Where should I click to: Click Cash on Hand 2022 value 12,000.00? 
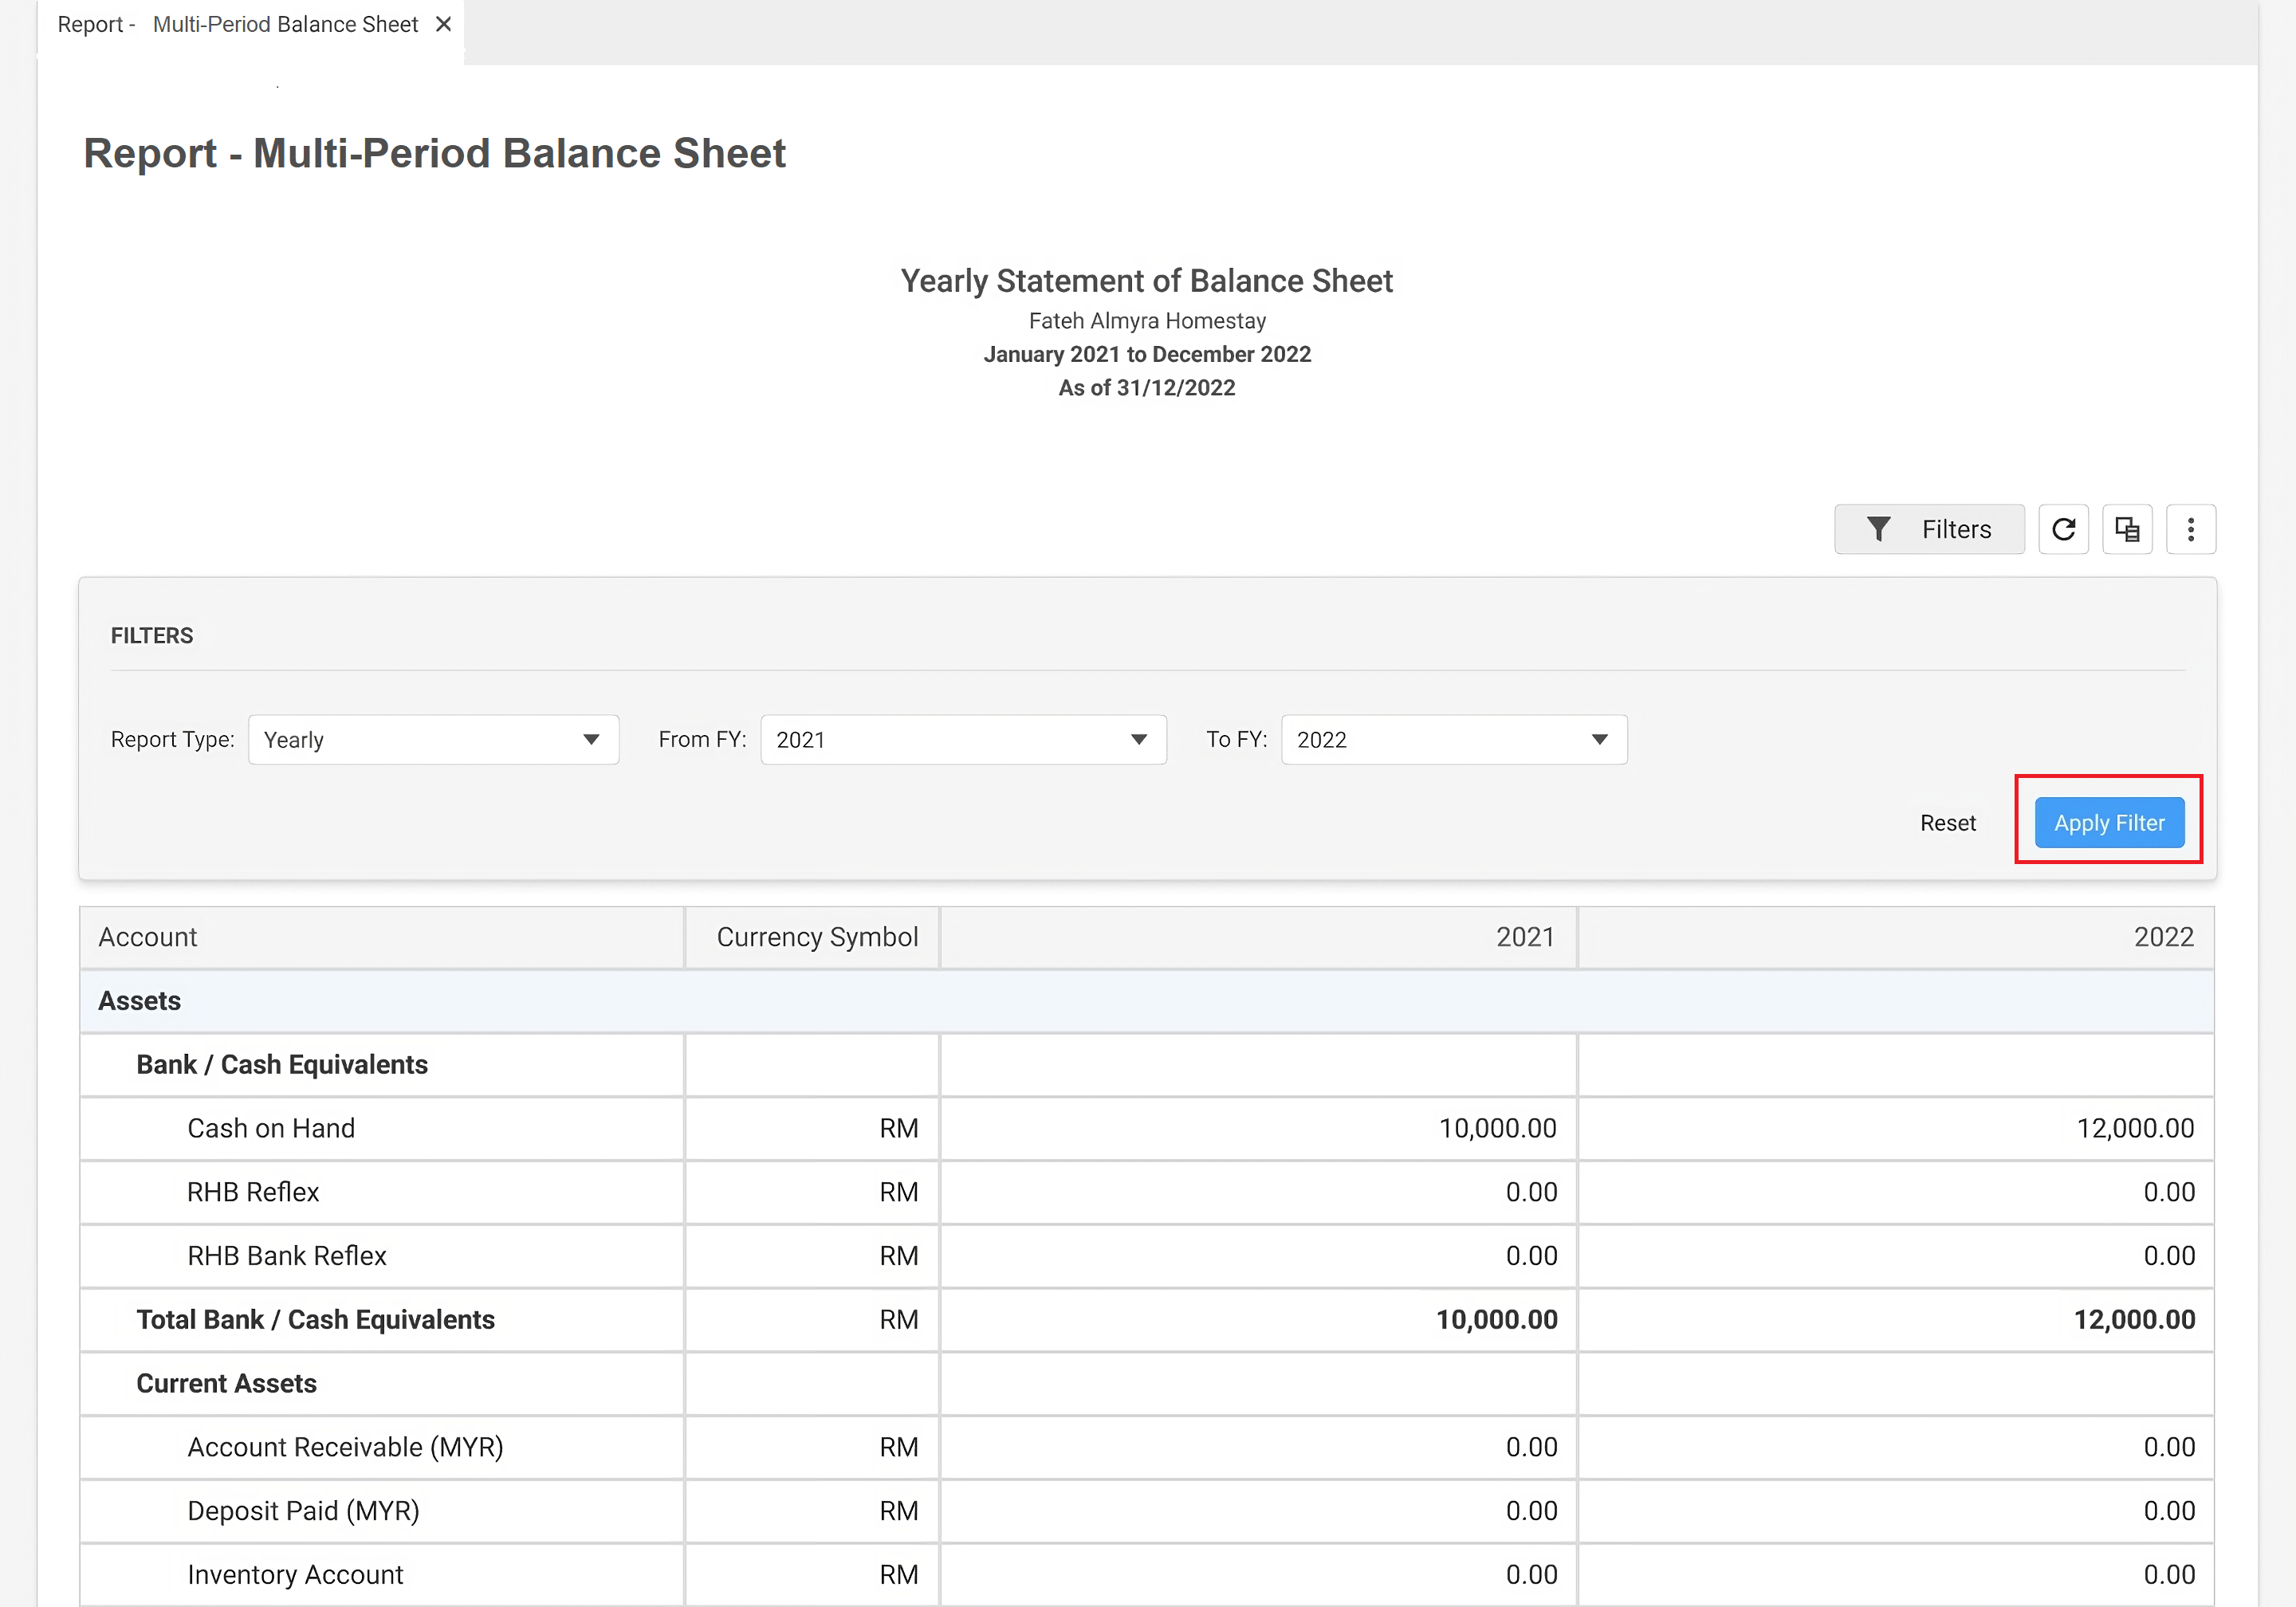point(2135,1129)
